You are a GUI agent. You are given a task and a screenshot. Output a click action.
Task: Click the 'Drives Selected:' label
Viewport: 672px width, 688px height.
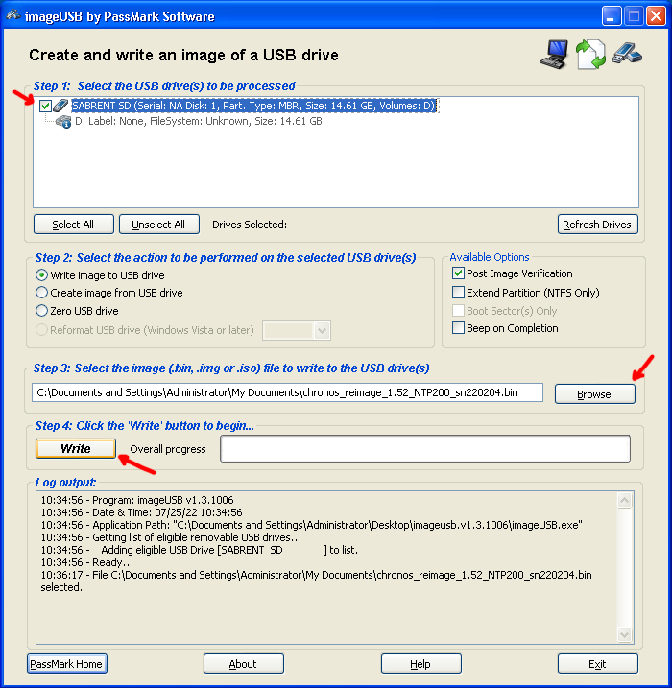tap(250, 225)
